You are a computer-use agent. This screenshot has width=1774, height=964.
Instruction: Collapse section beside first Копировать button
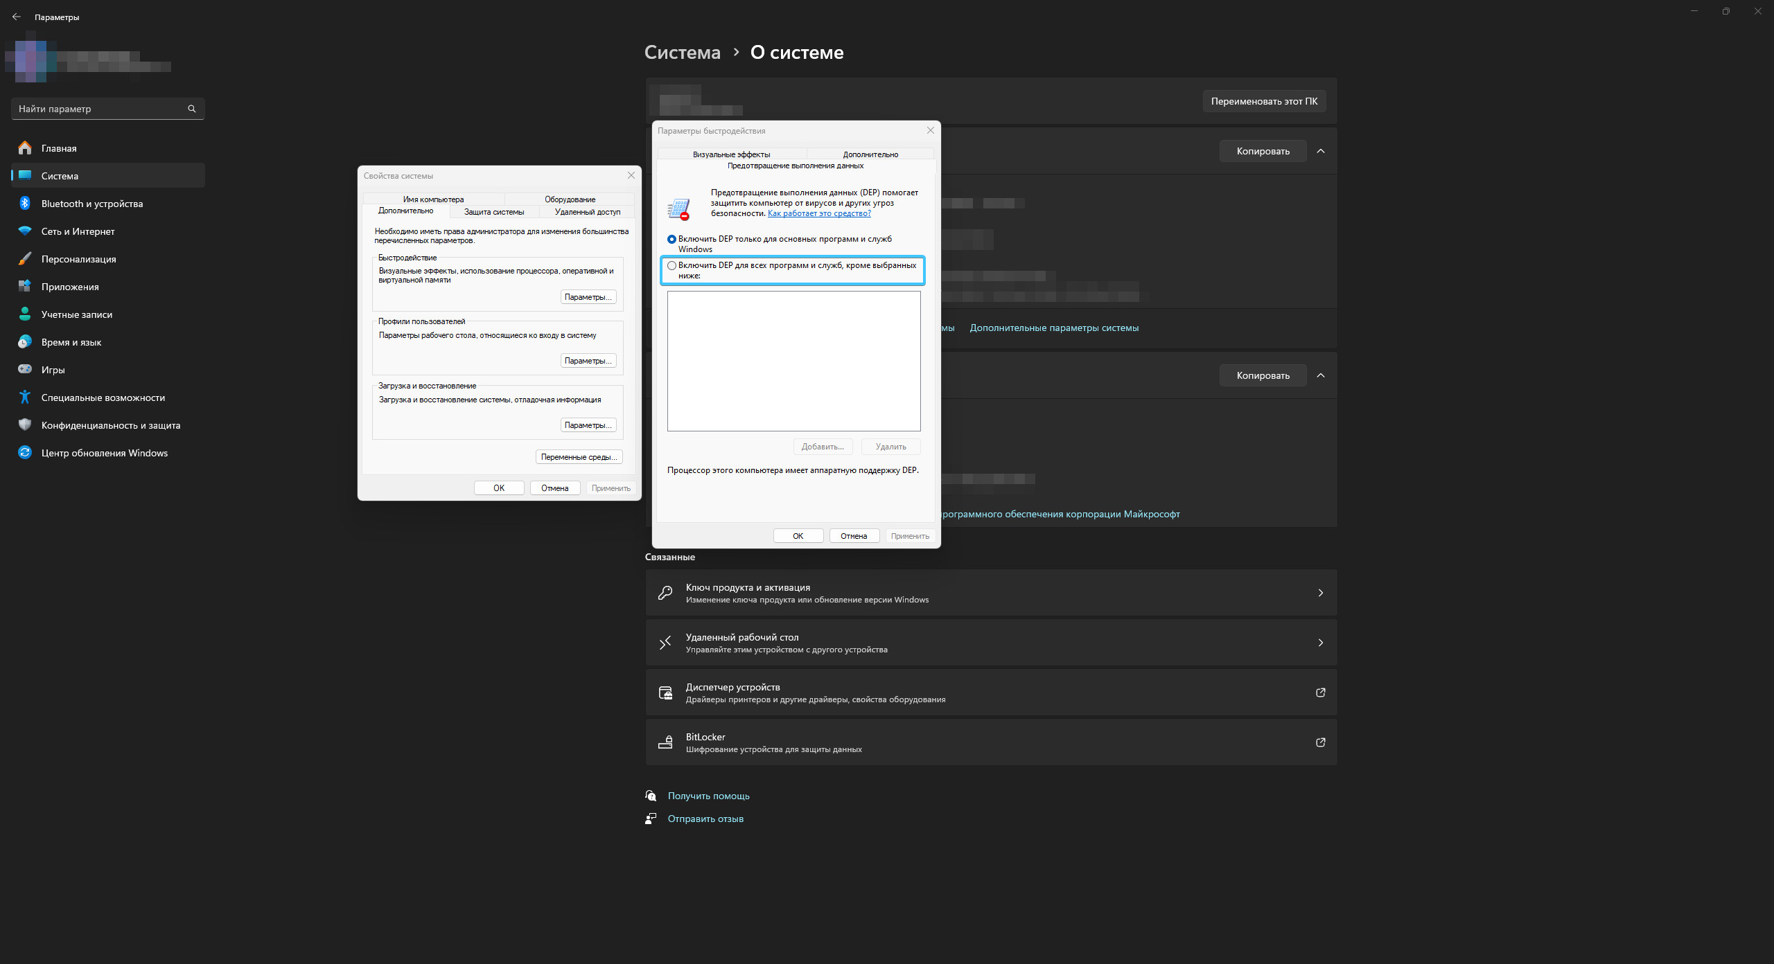point(1321,151)
